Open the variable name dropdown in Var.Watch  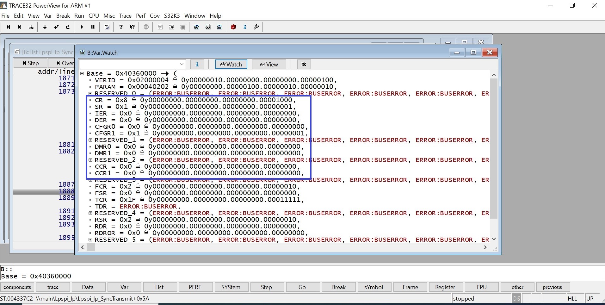(182, 64)
